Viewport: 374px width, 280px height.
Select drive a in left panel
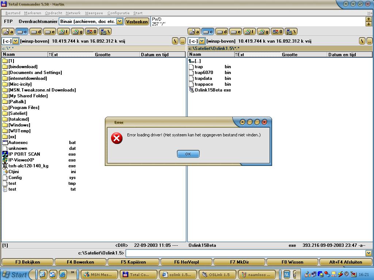(8, 32)
